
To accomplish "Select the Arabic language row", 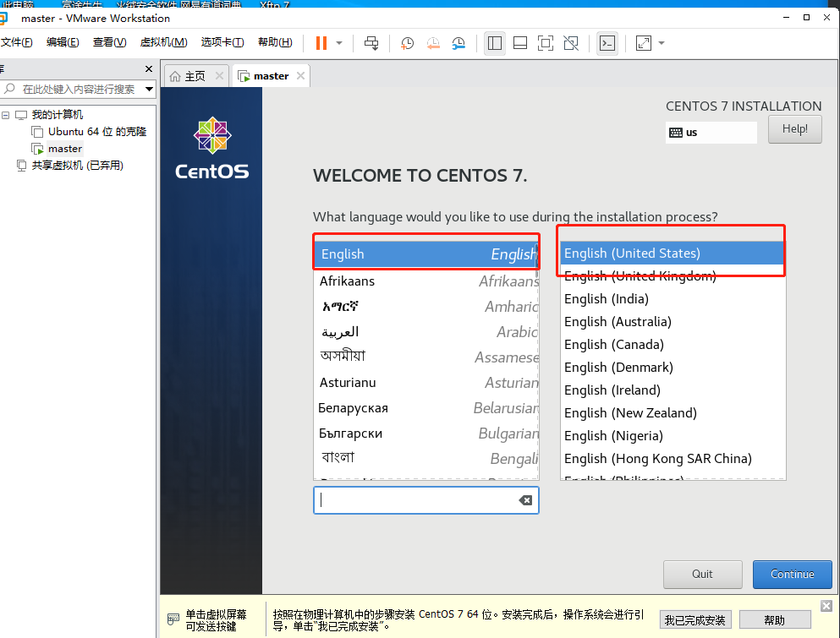I will click(x=426, y=332).
